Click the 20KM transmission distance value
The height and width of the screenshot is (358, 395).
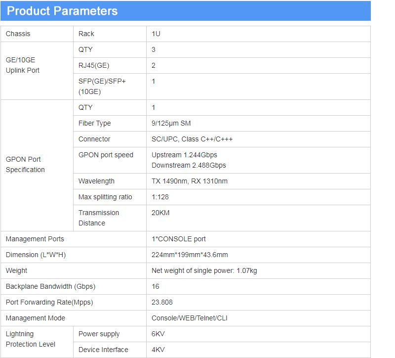(160, 213)
